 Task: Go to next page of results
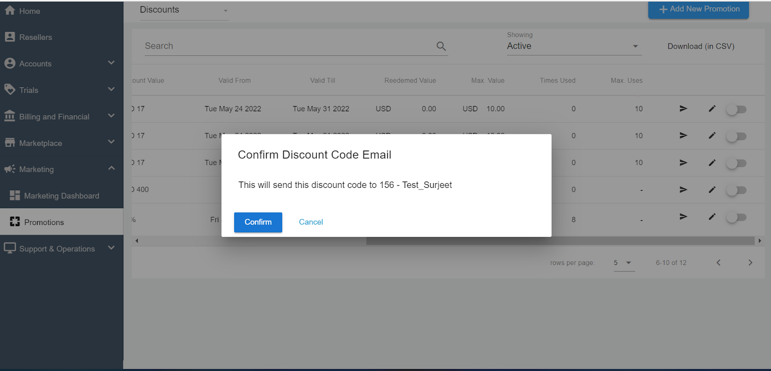point(750,263)
